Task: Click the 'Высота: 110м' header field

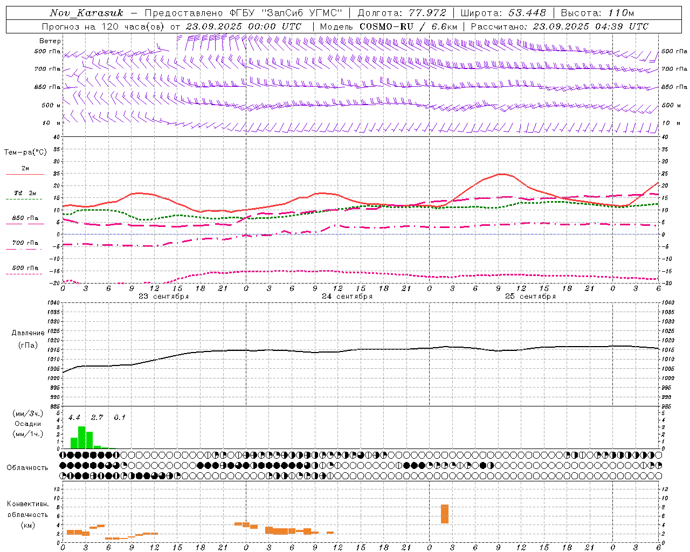Action: pyautogui.click(x=597, y=13)
